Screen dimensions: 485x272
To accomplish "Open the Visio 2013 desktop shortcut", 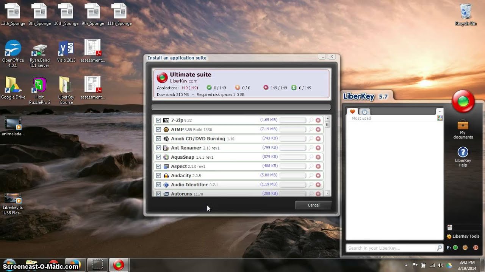I will pyautogui.click(x=66, y=51).
